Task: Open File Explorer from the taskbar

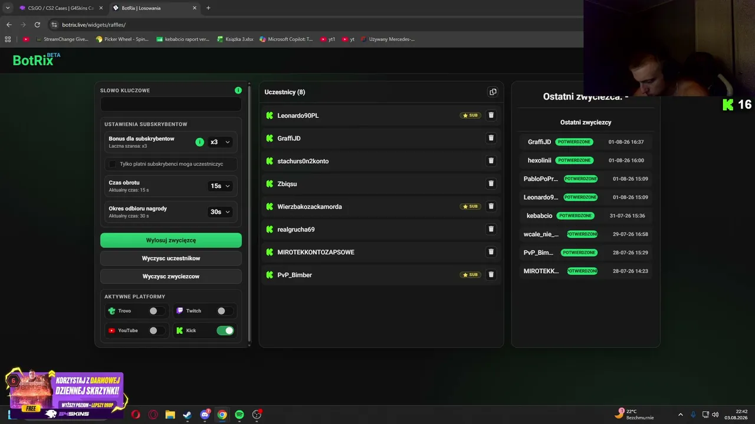Action: click(170, 415)
